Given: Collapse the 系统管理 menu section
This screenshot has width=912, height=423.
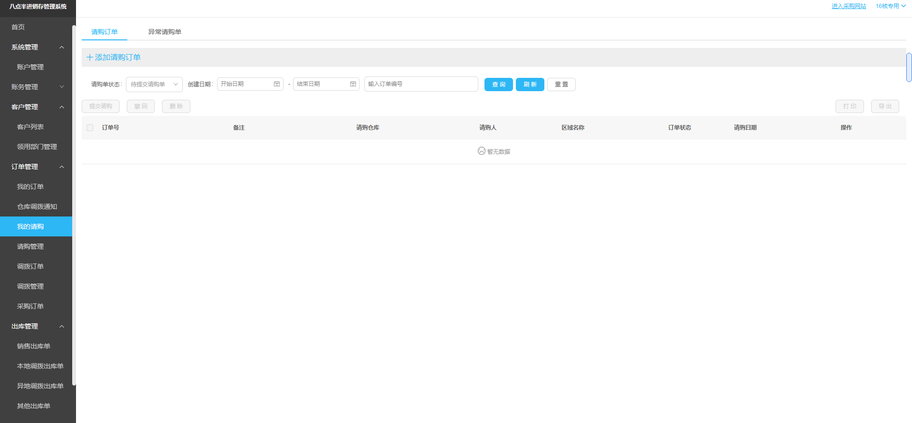Looking at the screenshot, I should [62, 47].
